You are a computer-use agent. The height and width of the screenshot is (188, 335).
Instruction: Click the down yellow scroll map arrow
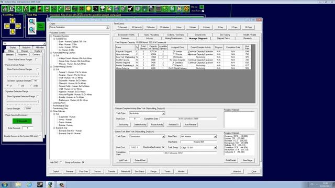pyautogui.click(x=13, y=31)
